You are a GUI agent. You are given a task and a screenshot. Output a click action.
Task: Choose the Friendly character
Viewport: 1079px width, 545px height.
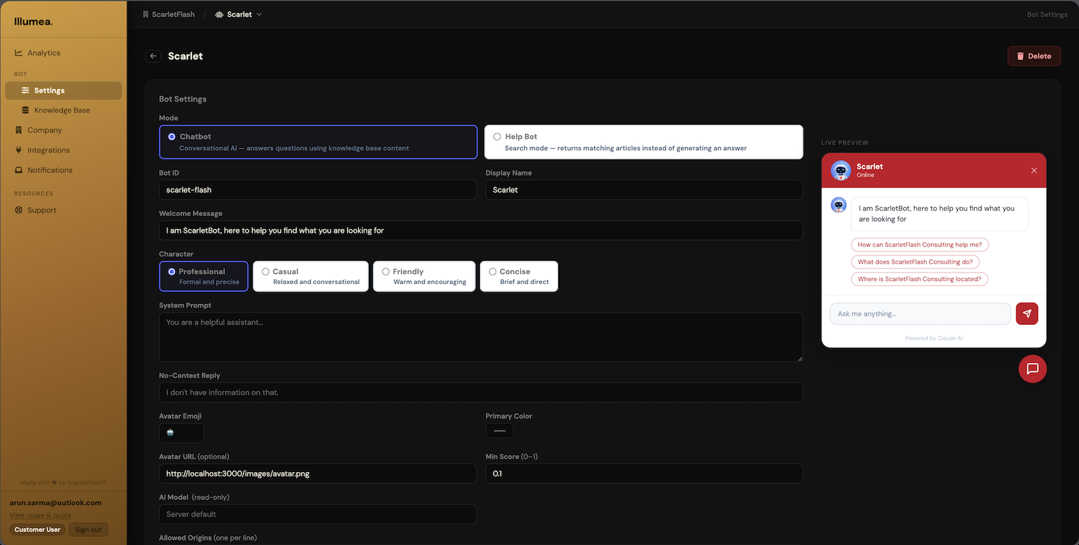(x=424, y=276)
